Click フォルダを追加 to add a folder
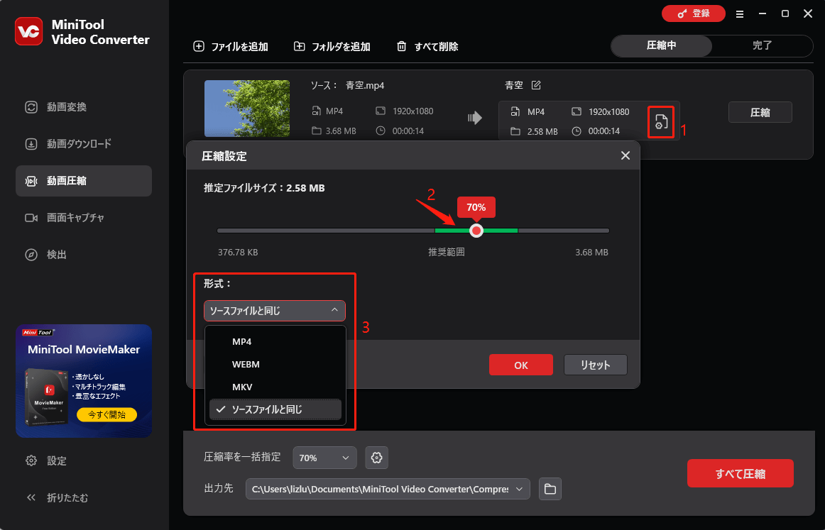 [332, 47]
